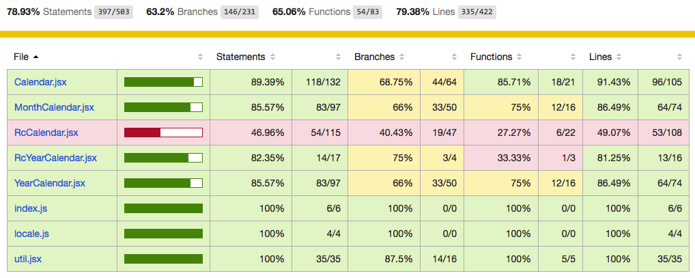This screenshot has height=278, width=695.
Task: Click the Statements column header text
Action: pyautogui.click(x=240, y=57)
